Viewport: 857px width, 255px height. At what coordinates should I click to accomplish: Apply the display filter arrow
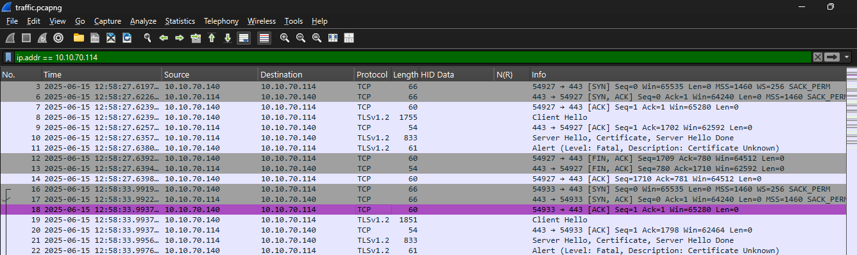[x=832, y=57]
